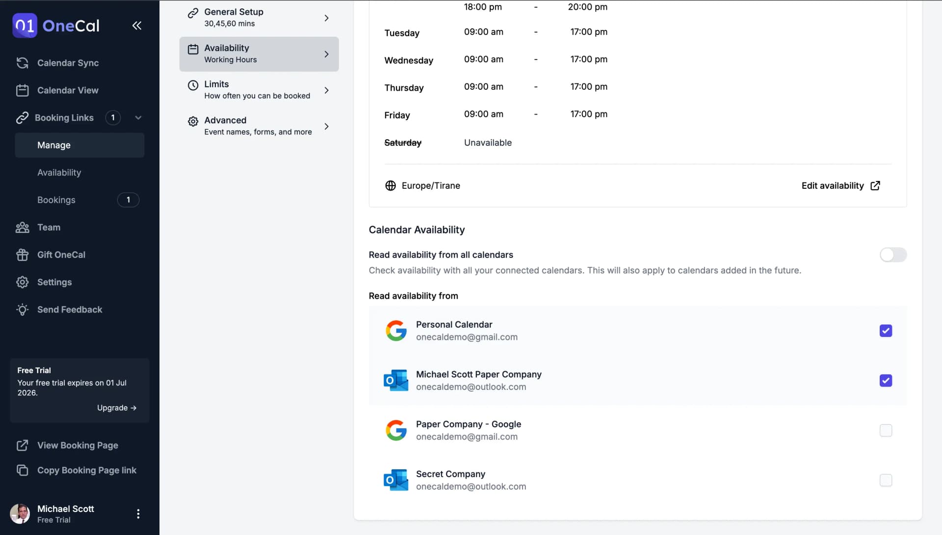Check the Paper Company - Google checkbox
The width and height of the screenshot is (942, 535).
coord(886,431)
